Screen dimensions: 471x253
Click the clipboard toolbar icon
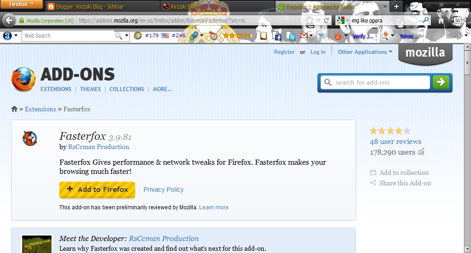point(263,36)
